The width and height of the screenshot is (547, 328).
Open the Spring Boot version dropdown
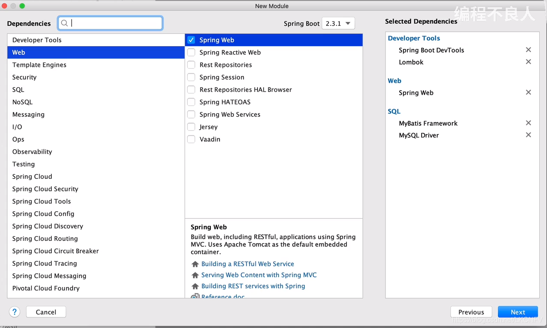338,24
